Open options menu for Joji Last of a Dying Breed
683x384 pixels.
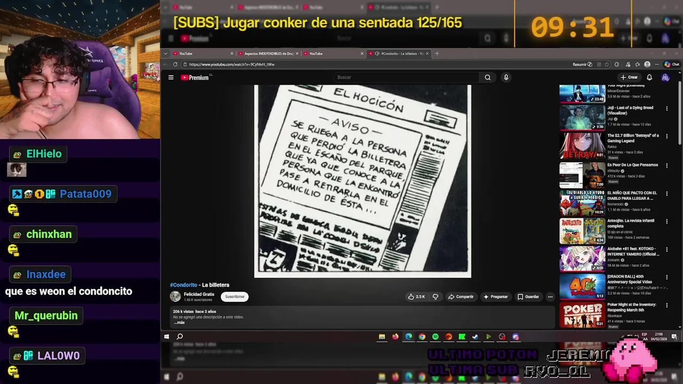pyautogui.click(x=666, y=108)
